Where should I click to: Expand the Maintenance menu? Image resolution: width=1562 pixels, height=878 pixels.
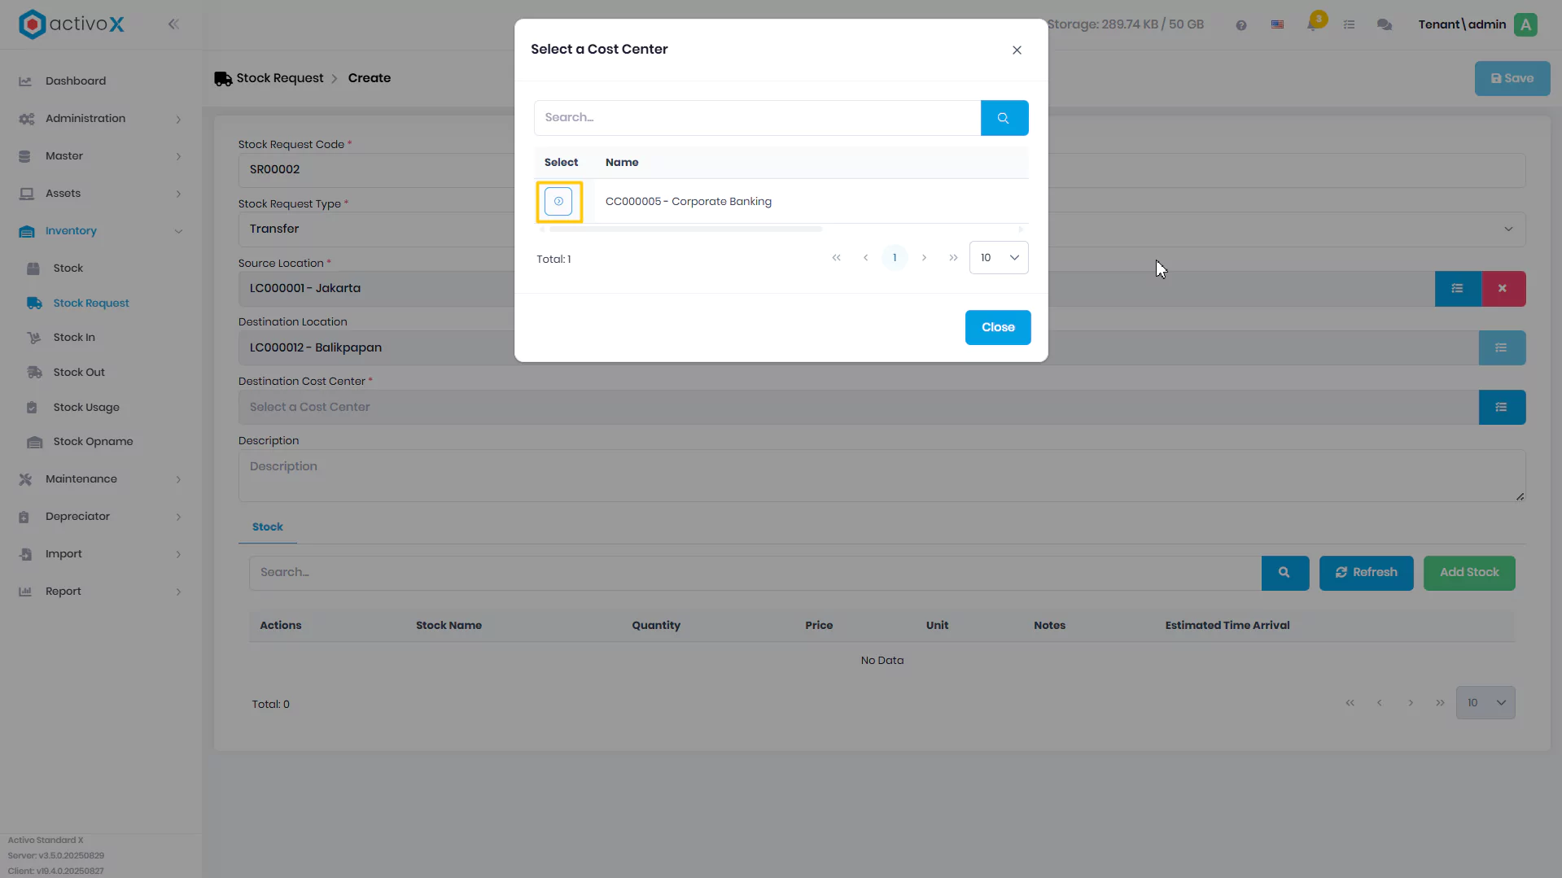[101, 479]
